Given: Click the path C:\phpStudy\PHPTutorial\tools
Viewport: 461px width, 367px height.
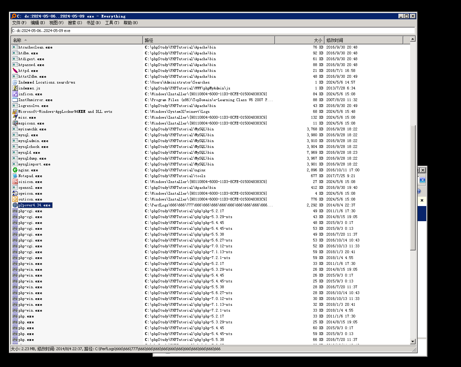Looking at the screenshot, I should [x=175, y=176].
